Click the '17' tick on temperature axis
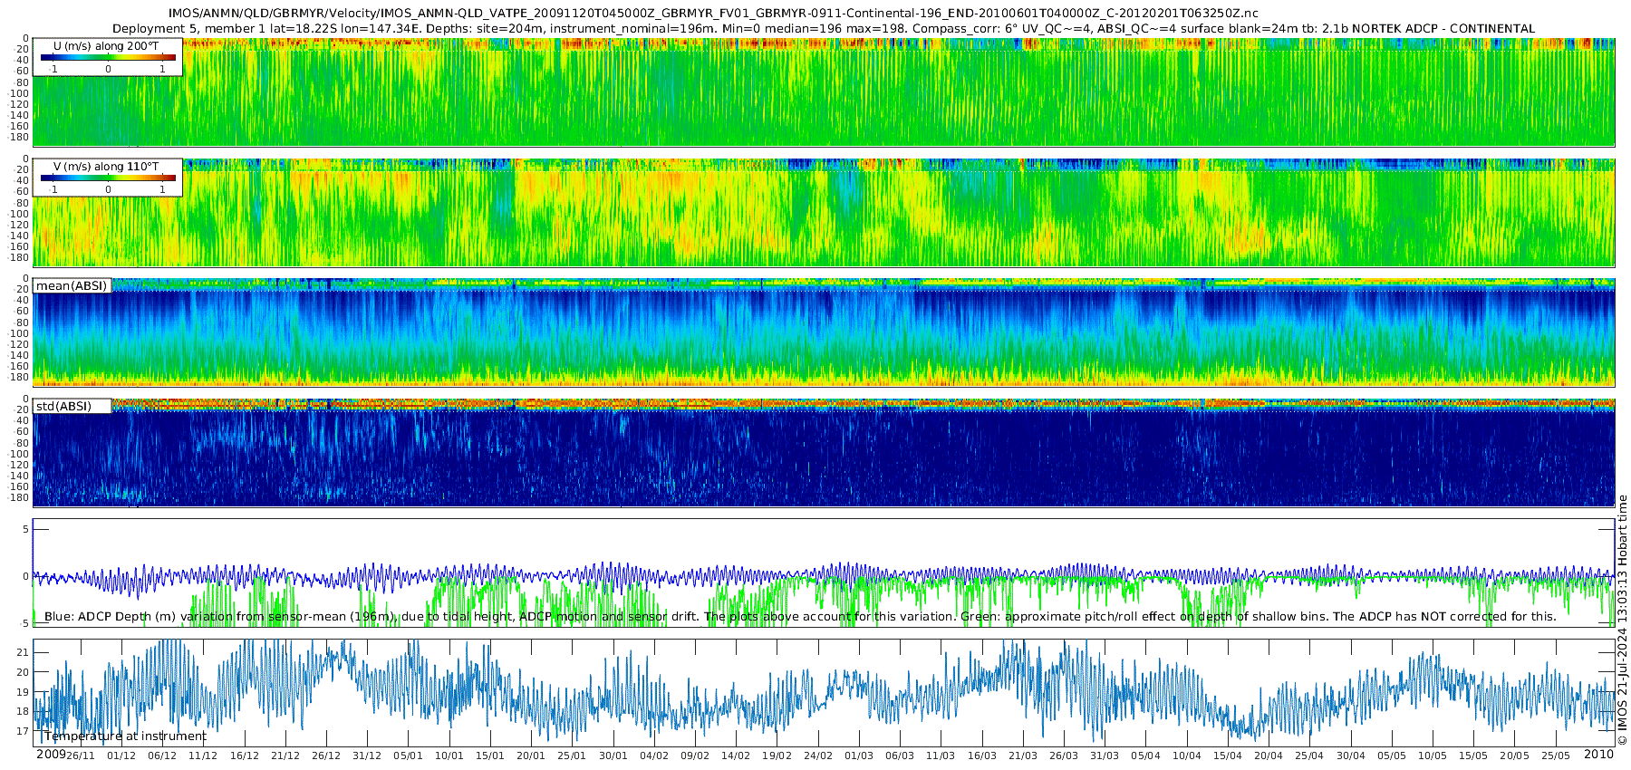This screenshot has height=770, width=1631. (23, 731)
